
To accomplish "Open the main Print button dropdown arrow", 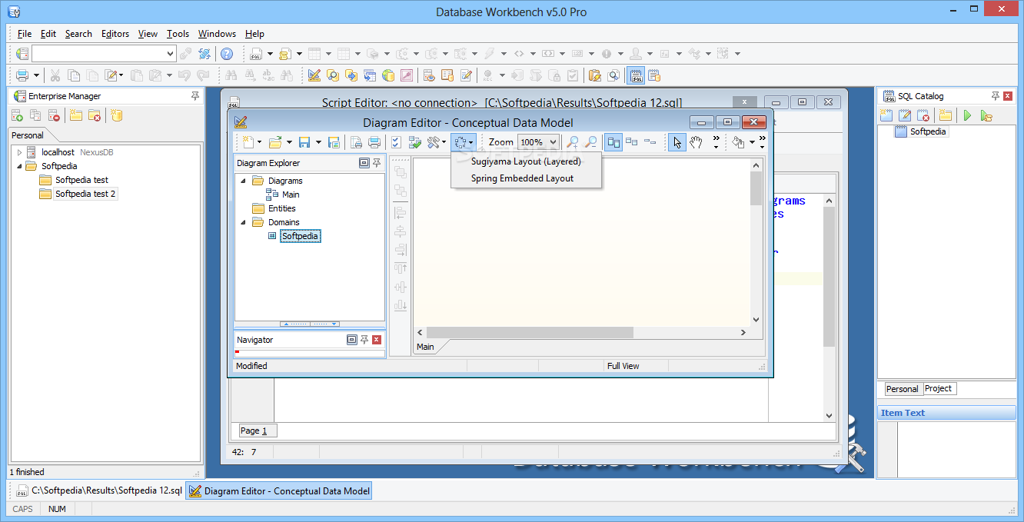I will click(36, 75).
